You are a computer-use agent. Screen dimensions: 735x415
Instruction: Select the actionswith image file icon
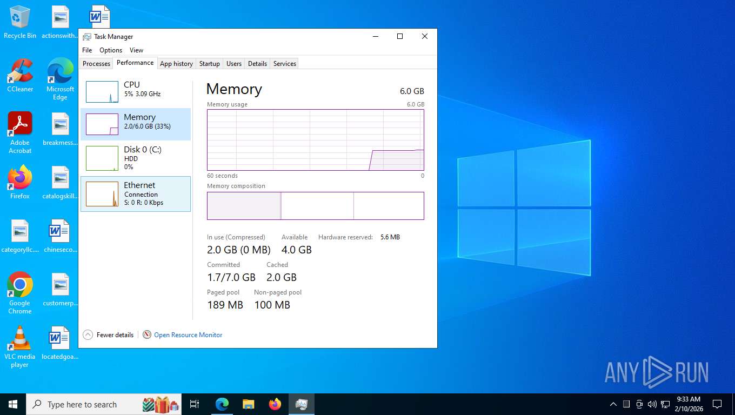click(x=60, y=23)
